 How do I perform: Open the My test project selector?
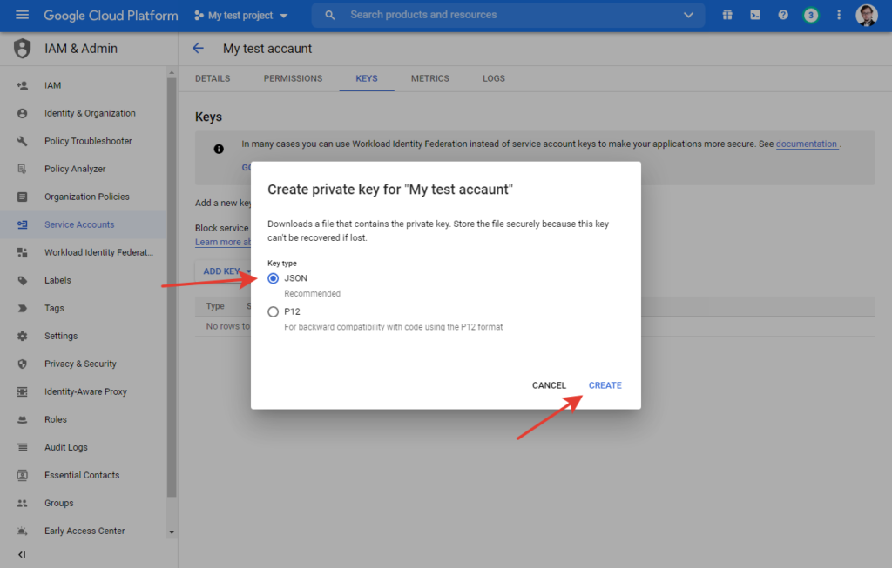(x=241, y=16)
